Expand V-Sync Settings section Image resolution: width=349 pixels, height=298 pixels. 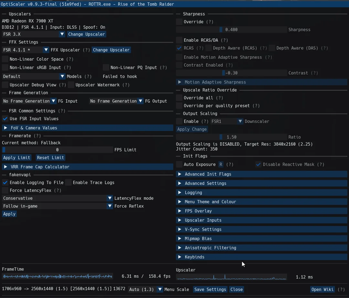coord(261,229)
